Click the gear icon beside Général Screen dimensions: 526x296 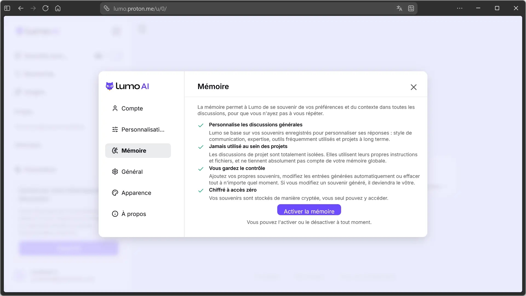click(115, 172)
